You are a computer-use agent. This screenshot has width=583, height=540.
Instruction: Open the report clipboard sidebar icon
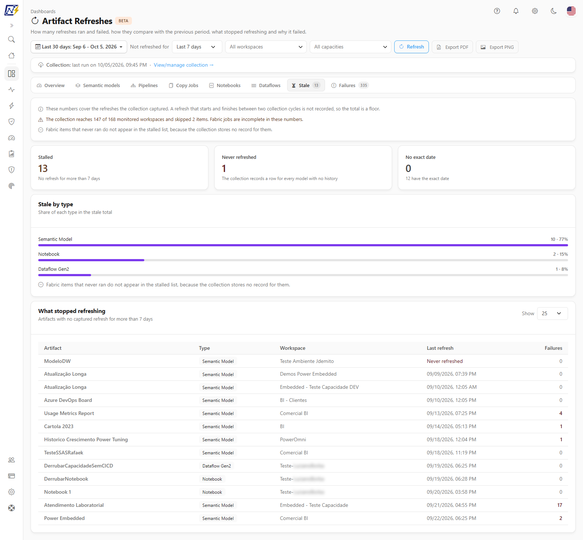tap(12, 154)
